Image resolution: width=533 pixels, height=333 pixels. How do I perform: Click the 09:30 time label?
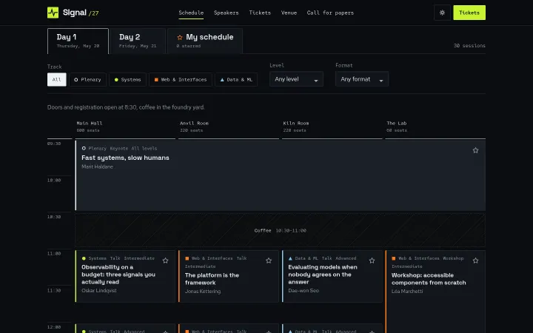pos(54,144)
